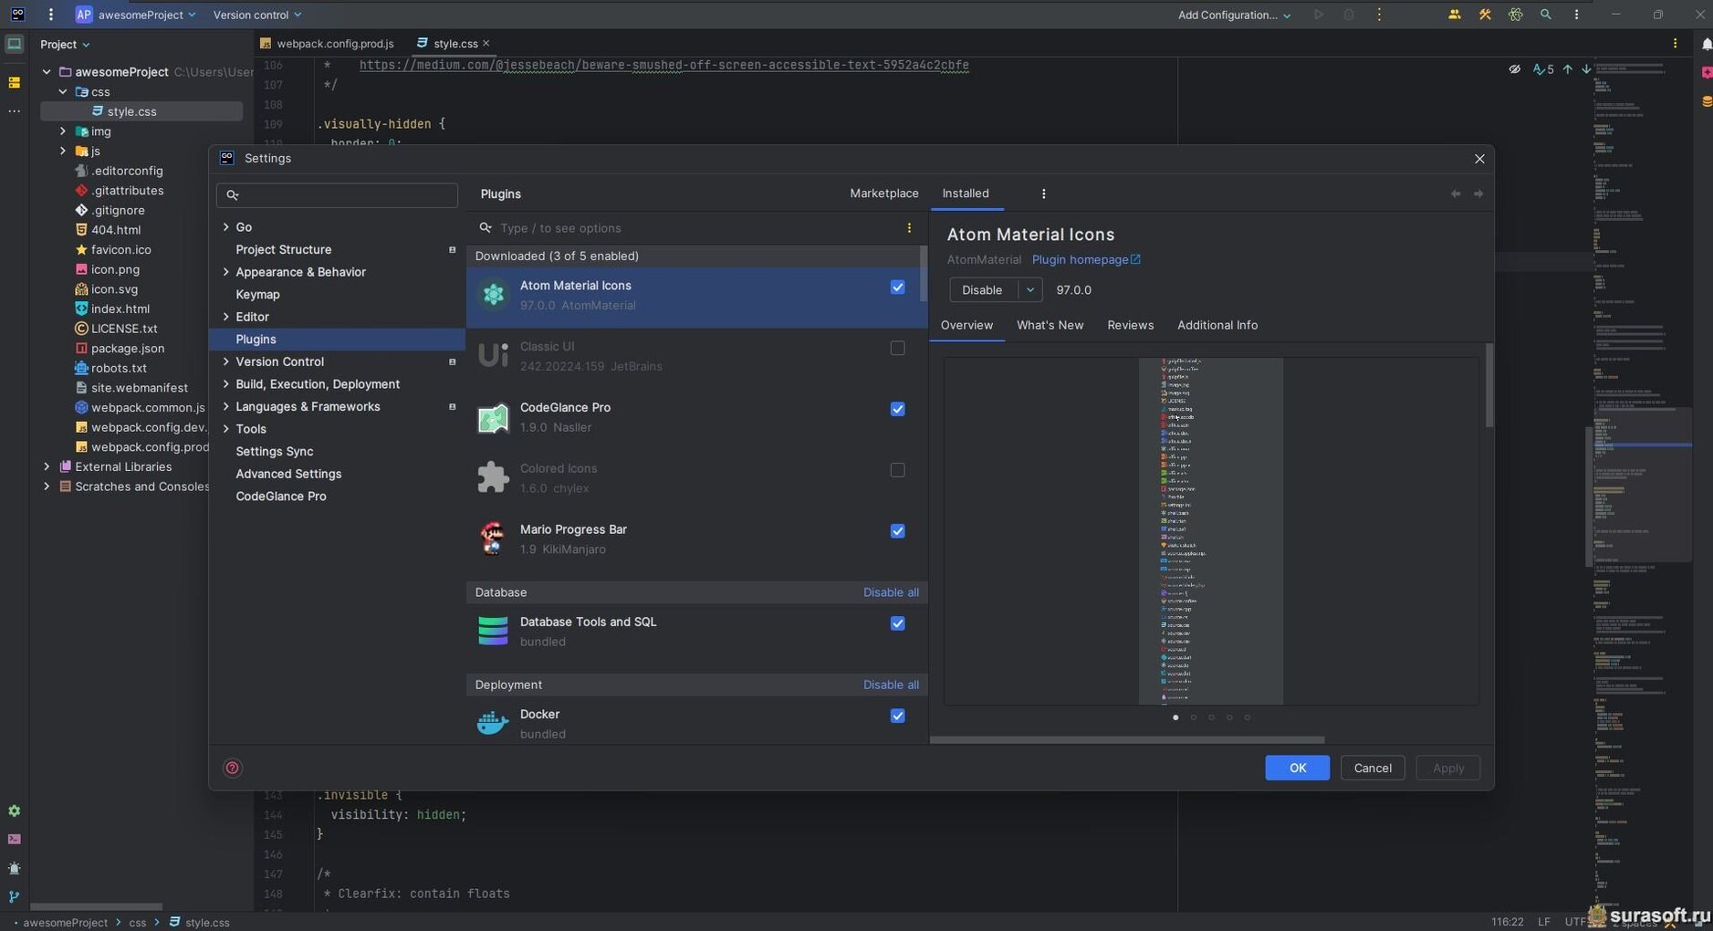Open the Terminal tool window icon
This screenshot has width=1713, height=931.
point(14,839)
